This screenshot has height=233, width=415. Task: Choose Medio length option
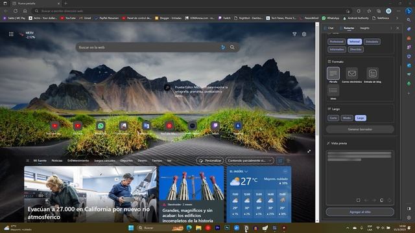point(347,118)
